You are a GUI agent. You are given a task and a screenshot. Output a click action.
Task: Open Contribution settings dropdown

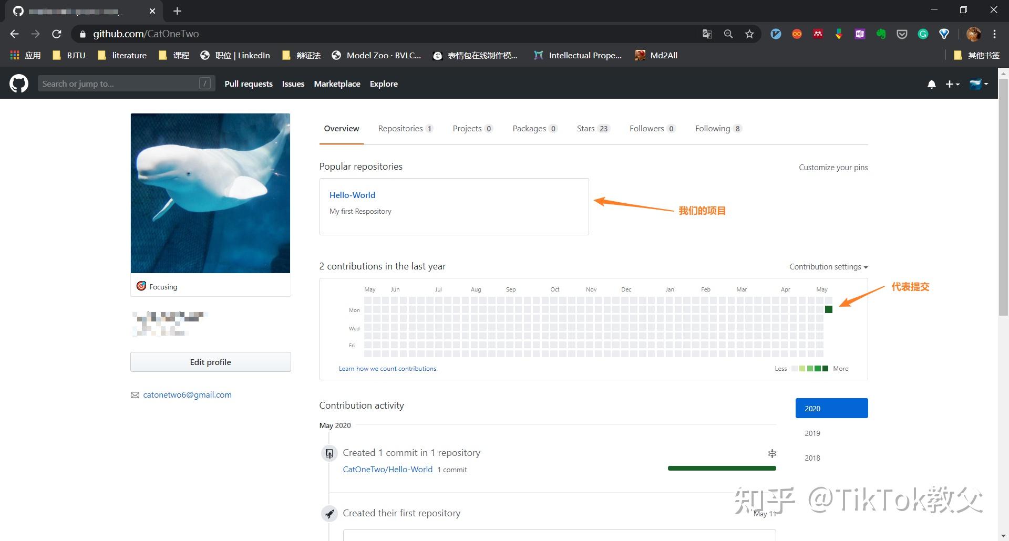[828, 267]
